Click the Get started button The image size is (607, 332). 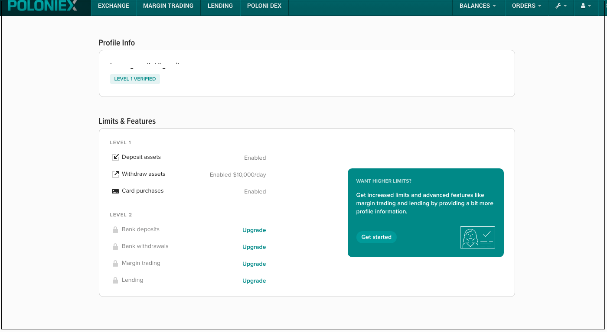coord(376,237)
